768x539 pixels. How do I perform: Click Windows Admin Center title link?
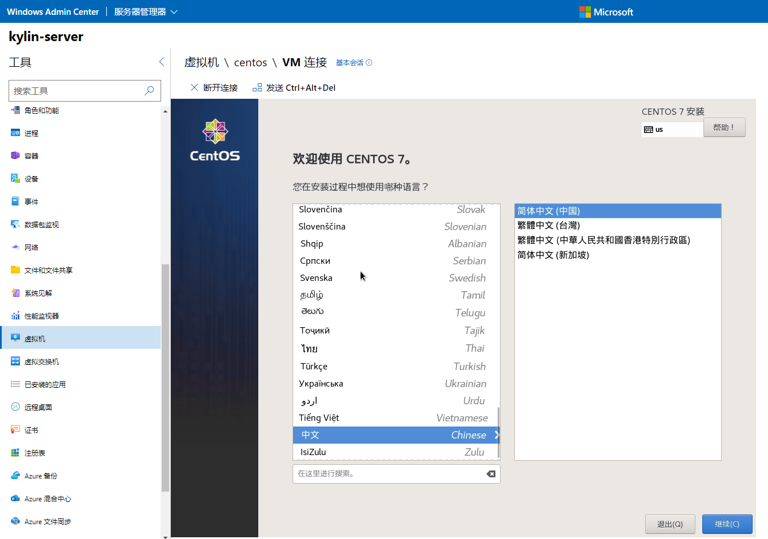pos(53,12)
